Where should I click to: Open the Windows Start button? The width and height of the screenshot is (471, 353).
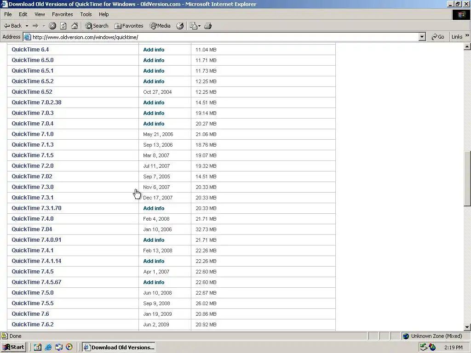point(13,347)
